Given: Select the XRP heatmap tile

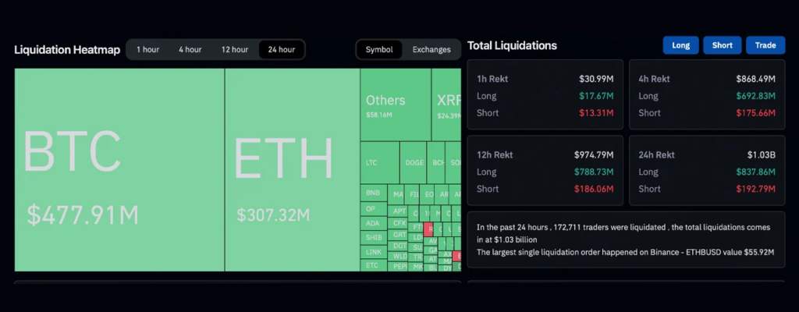Looking at the screenshot, I should (x=446, y=105).
